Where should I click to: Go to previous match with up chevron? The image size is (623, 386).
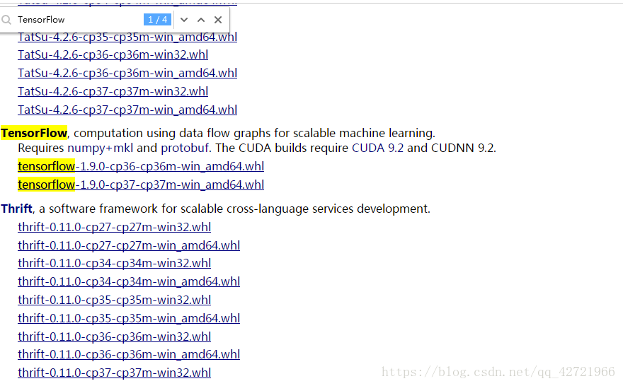(201, 19)
